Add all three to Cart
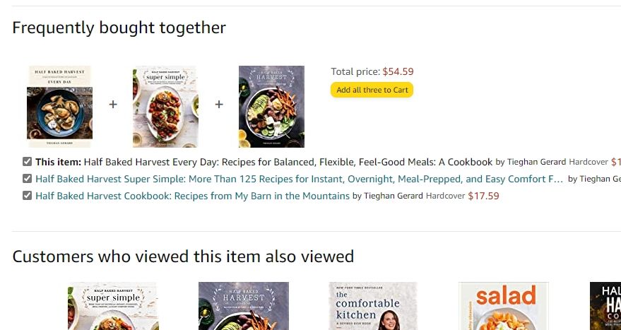 click(372, 90)
